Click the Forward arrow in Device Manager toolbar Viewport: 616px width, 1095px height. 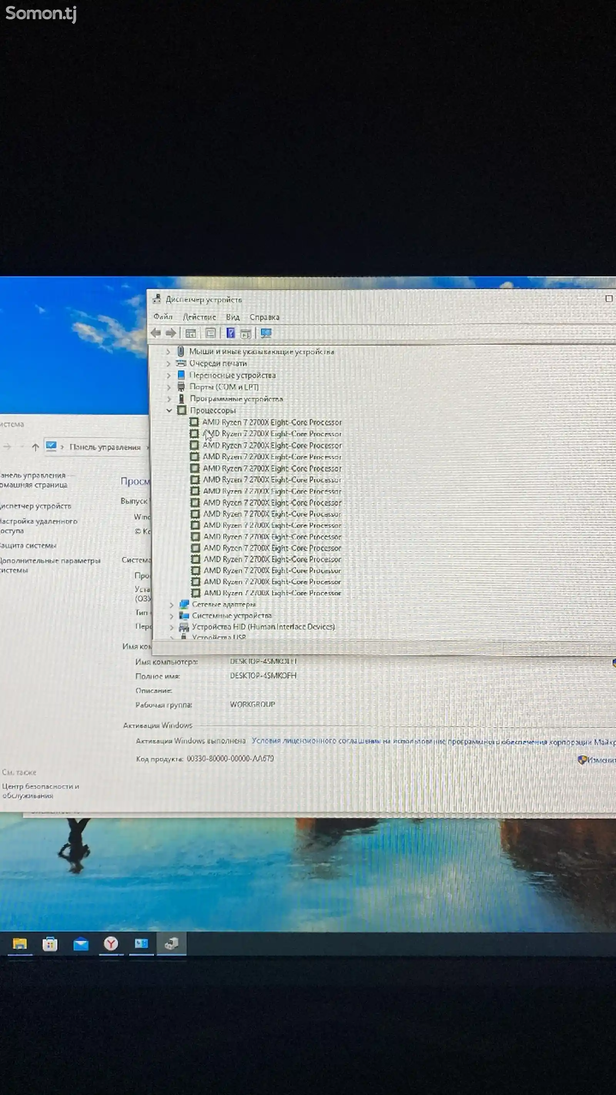tap(171, 333)
